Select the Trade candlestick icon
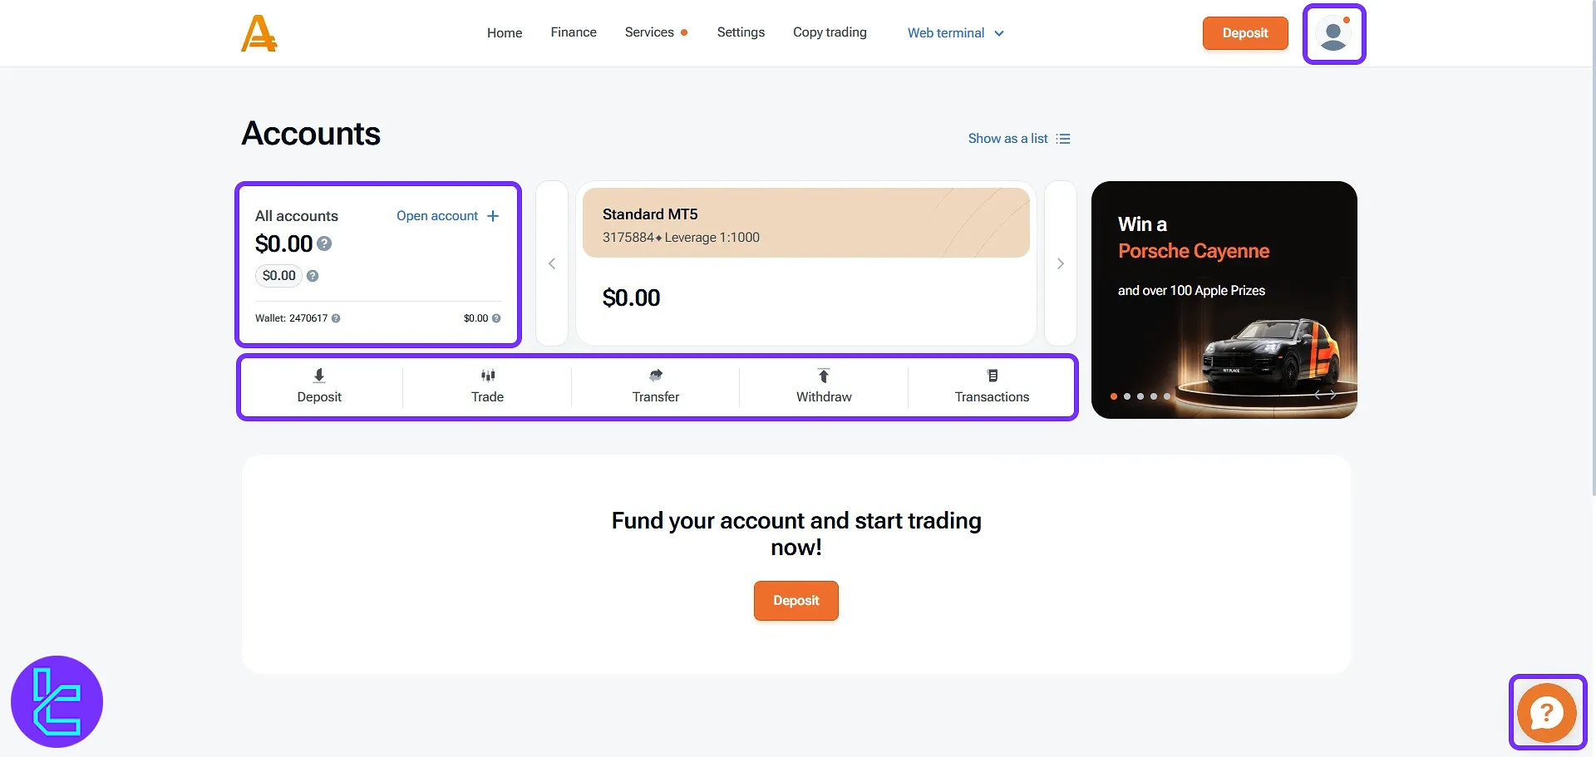1596x757 pixels. [x=488, y=376]
